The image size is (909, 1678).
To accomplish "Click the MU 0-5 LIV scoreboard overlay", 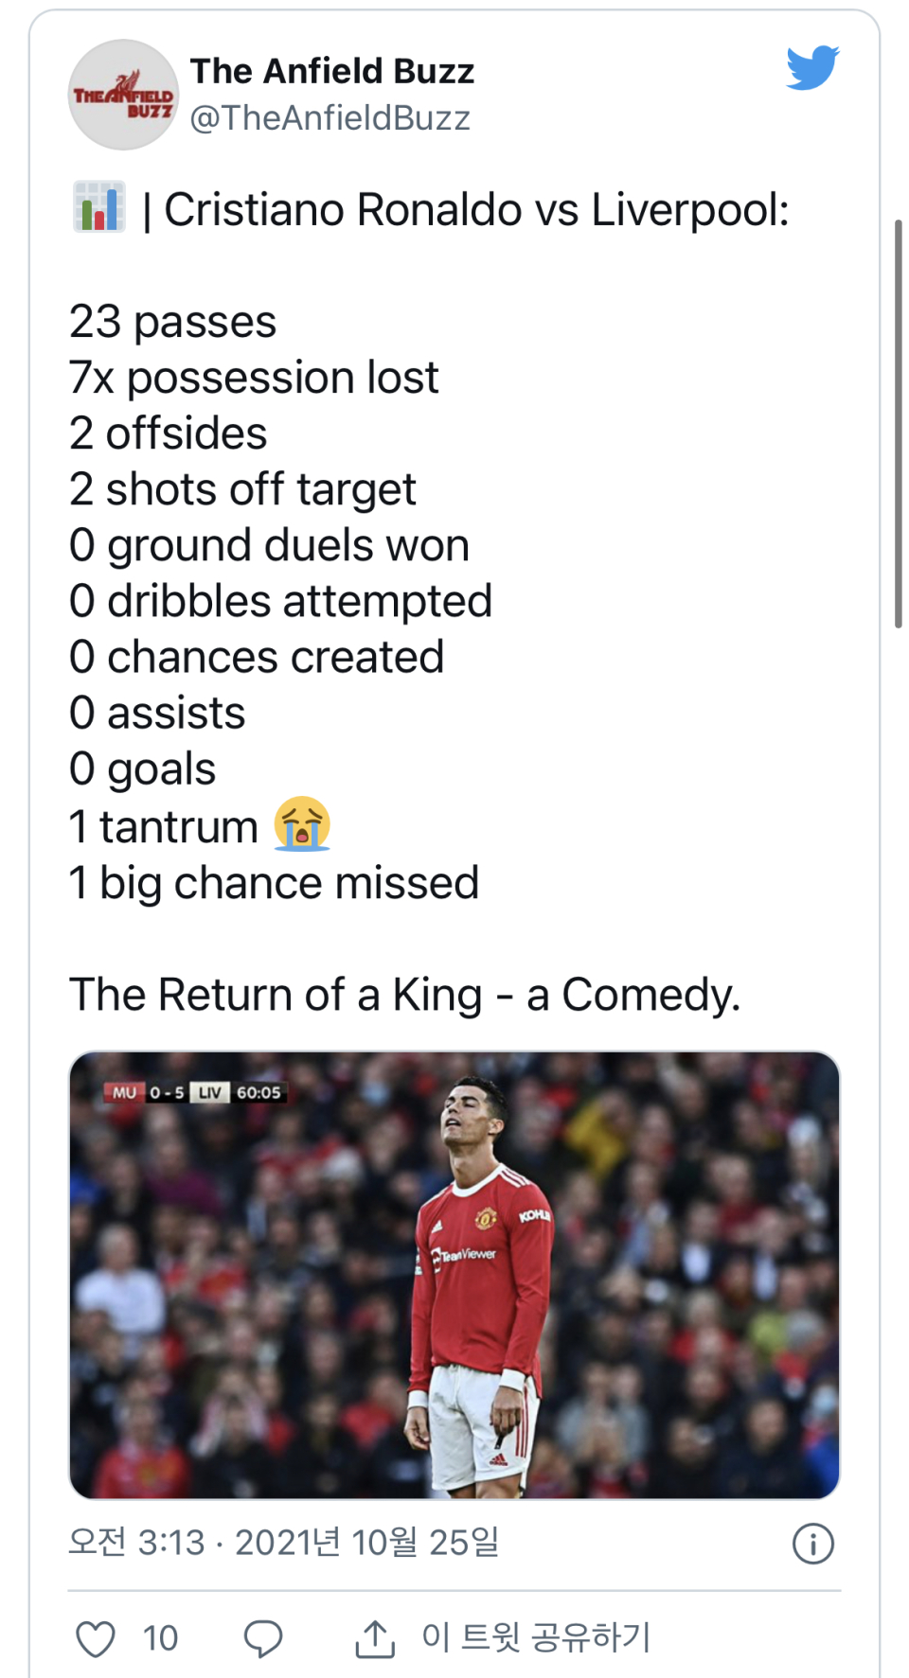I will click(194, 1092).
